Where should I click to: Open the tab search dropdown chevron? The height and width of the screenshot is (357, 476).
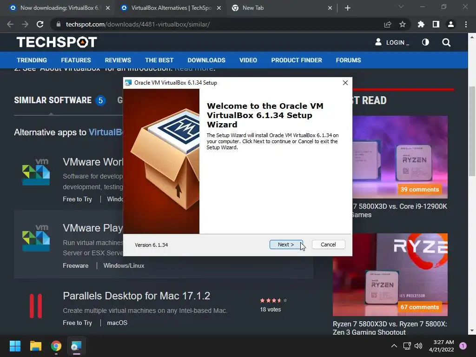click(x=401, y=7)
